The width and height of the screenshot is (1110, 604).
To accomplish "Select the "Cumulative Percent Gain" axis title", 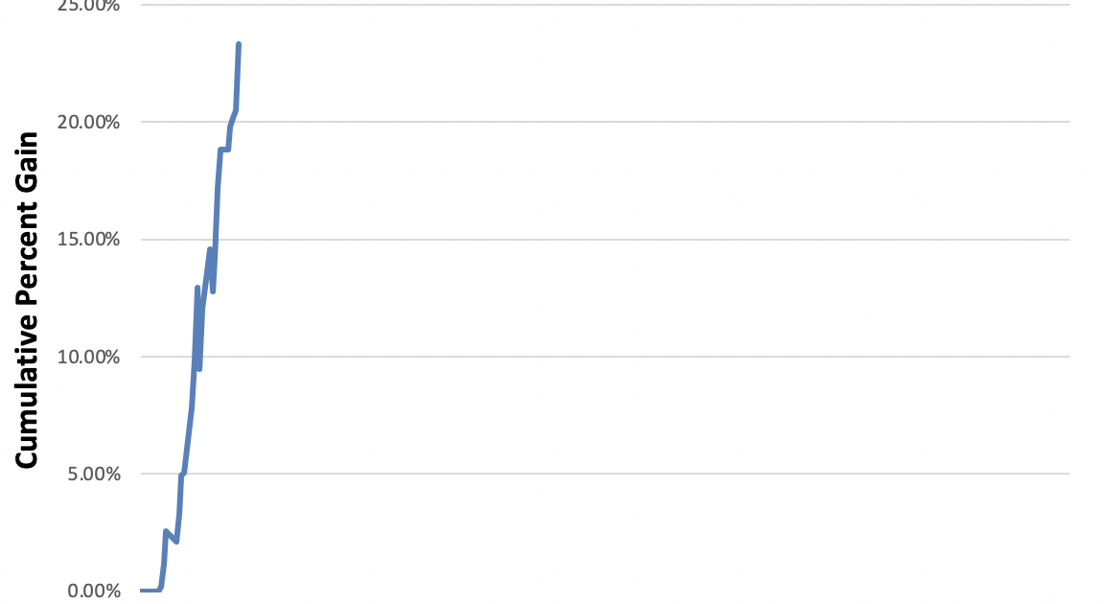I will tap(27, 299).
